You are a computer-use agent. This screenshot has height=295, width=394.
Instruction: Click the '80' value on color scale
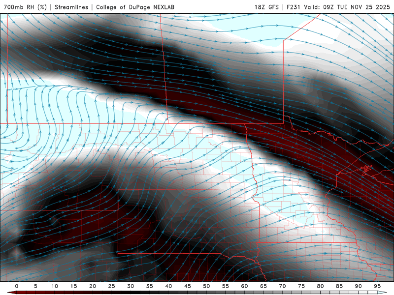[x=320, y=286]
